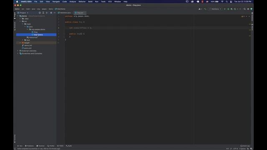Select the Dog.java editor tab

pyautogui.click(x=80, y=13)
